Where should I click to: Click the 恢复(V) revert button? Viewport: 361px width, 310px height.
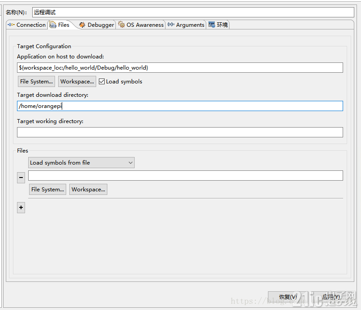pyautogui.click(x=288, y=297)
